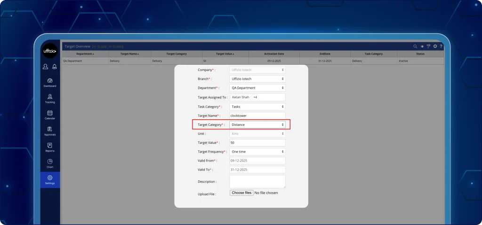Screen dimensions: 482x225
Task: Click the question mark help icon
Action: [441, 47]
